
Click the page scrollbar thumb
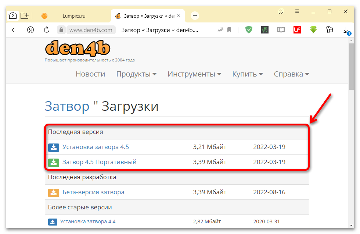[351, 67]
